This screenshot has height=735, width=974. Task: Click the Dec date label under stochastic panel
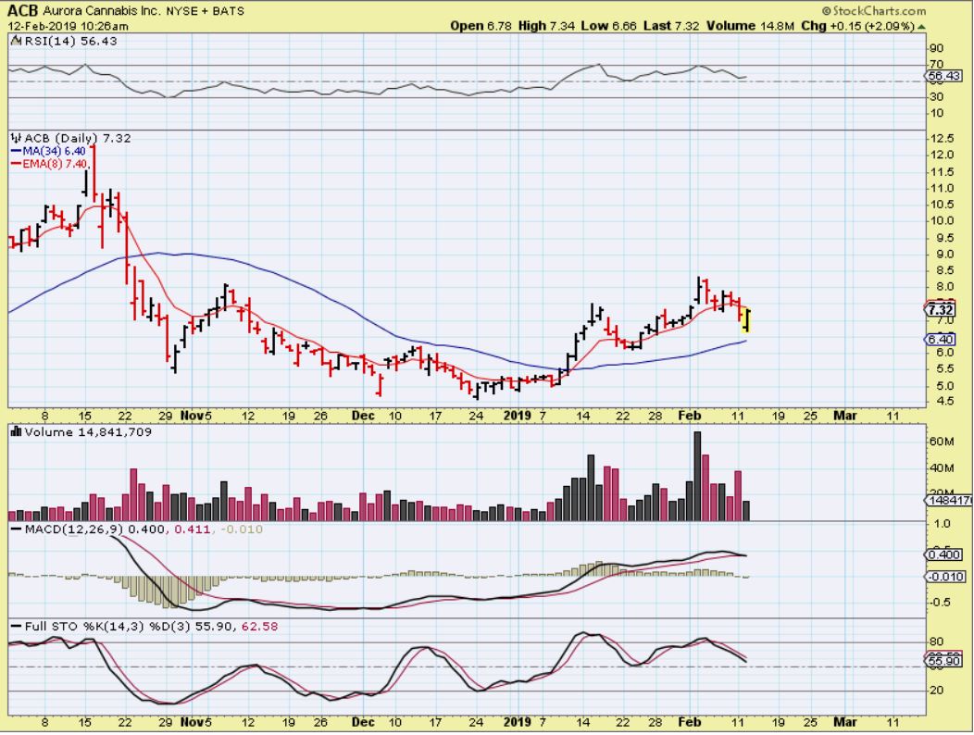pyautogui.click(x=363, y=722)
